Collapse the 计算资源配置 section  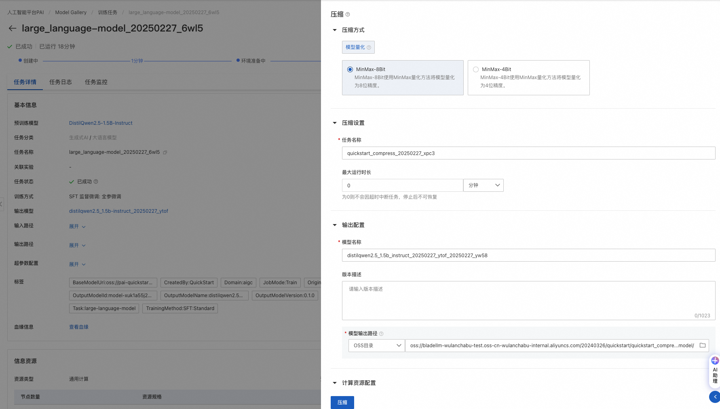coord(335,383)
